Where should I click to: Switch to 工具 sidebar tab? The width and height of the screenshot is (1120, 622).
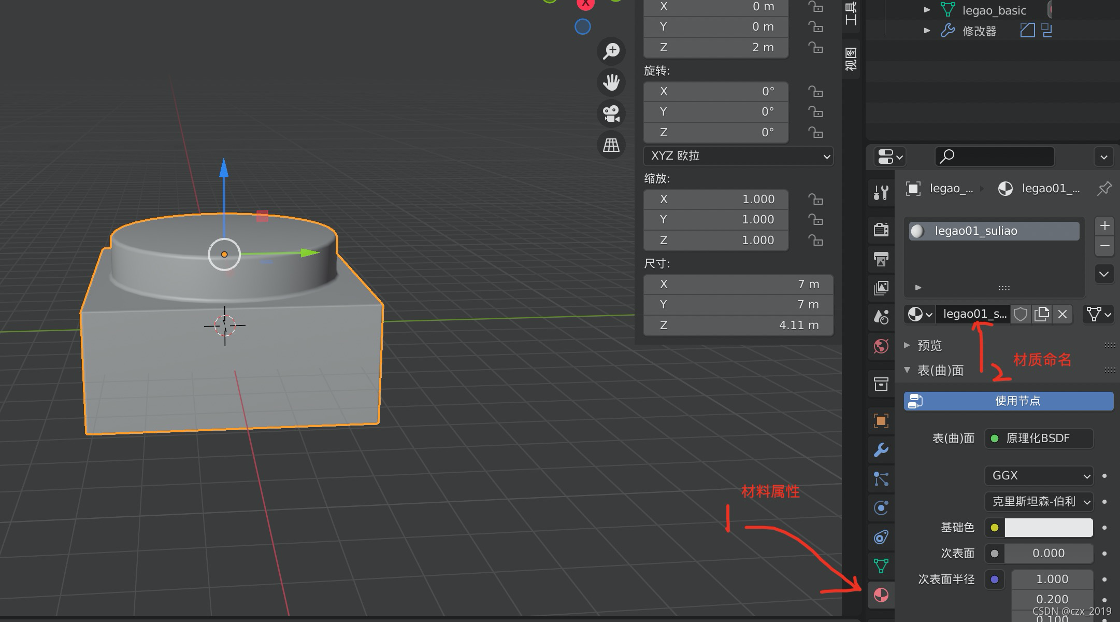tap(851, 13)
